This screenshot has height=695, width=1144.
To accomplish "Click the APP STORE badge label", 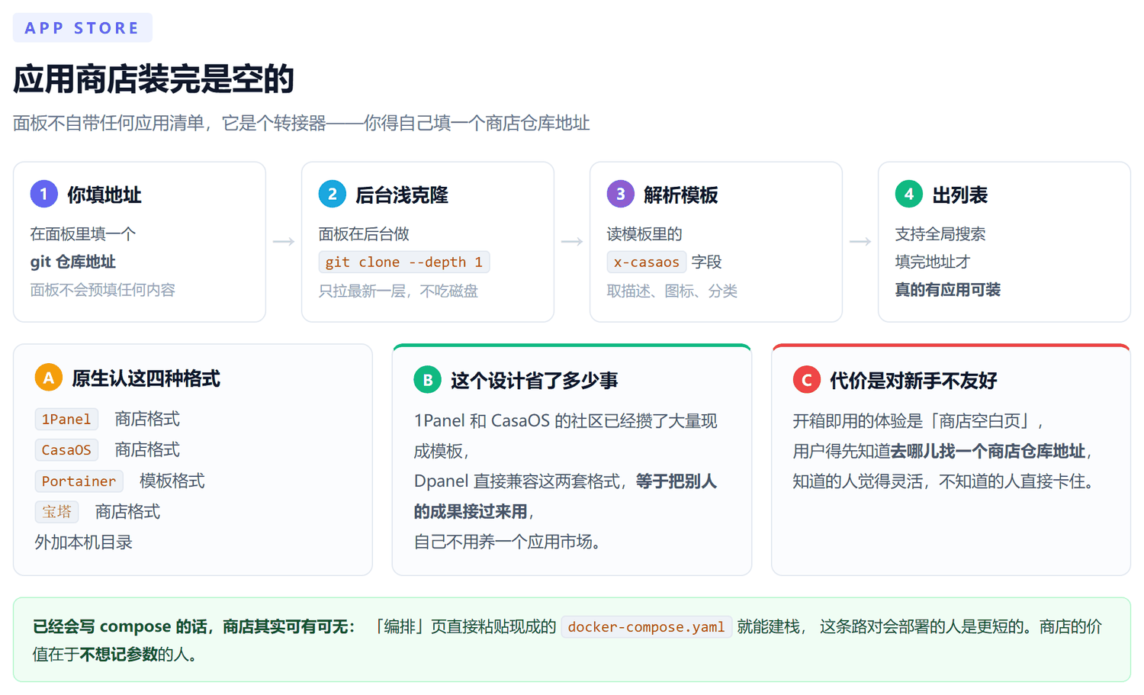I will pyautogui.click(x=82, y=28).
